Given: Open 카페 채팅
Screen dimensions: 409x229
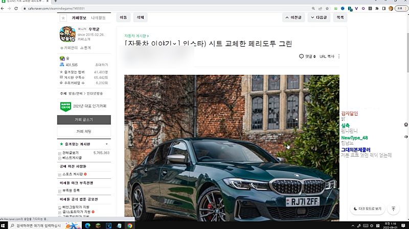Looking at the screenshot, I should click(x=84, y=132).
